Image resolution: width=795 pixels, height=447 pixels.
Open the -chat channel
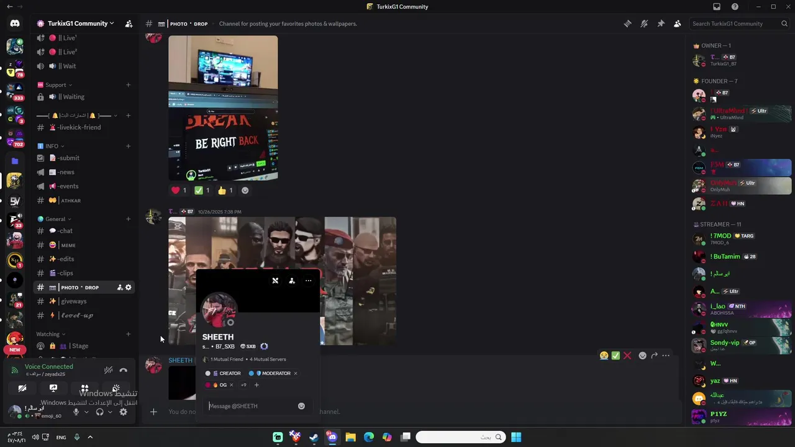(84, 231)
